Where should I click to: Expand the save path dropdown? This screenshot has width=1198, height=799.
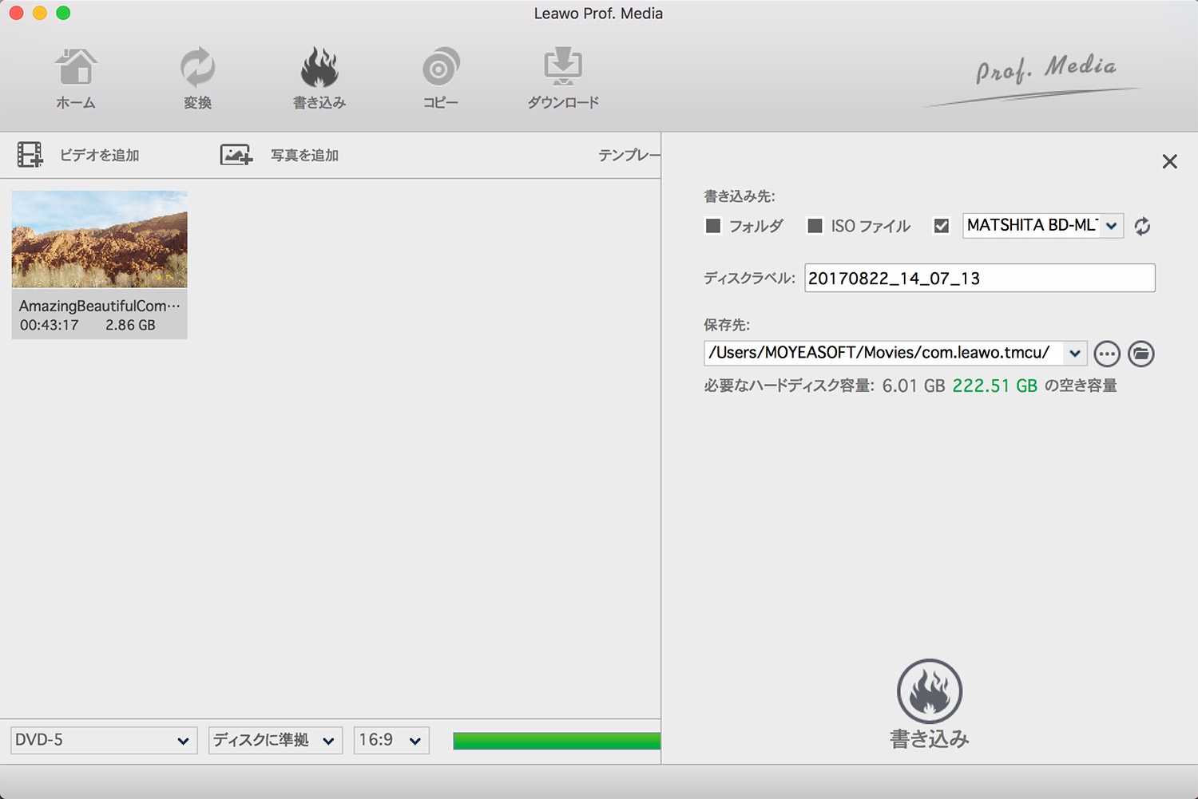(1075, 353)
